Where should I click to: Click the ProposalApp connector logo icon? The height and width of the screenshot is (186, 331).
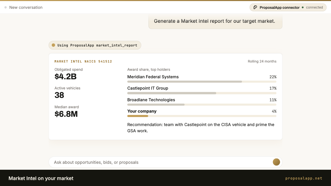[255, 7]
